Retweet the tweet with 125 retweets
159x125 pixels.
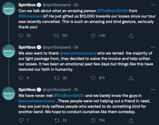coord(56,35)
